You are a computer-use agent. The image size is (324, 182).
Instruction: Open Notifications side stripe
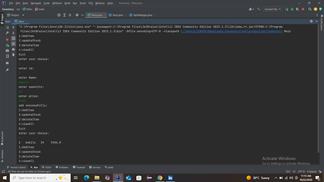tap(322, 22)
